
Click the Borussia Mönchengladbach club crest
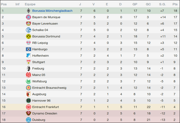tap(28, 11)
